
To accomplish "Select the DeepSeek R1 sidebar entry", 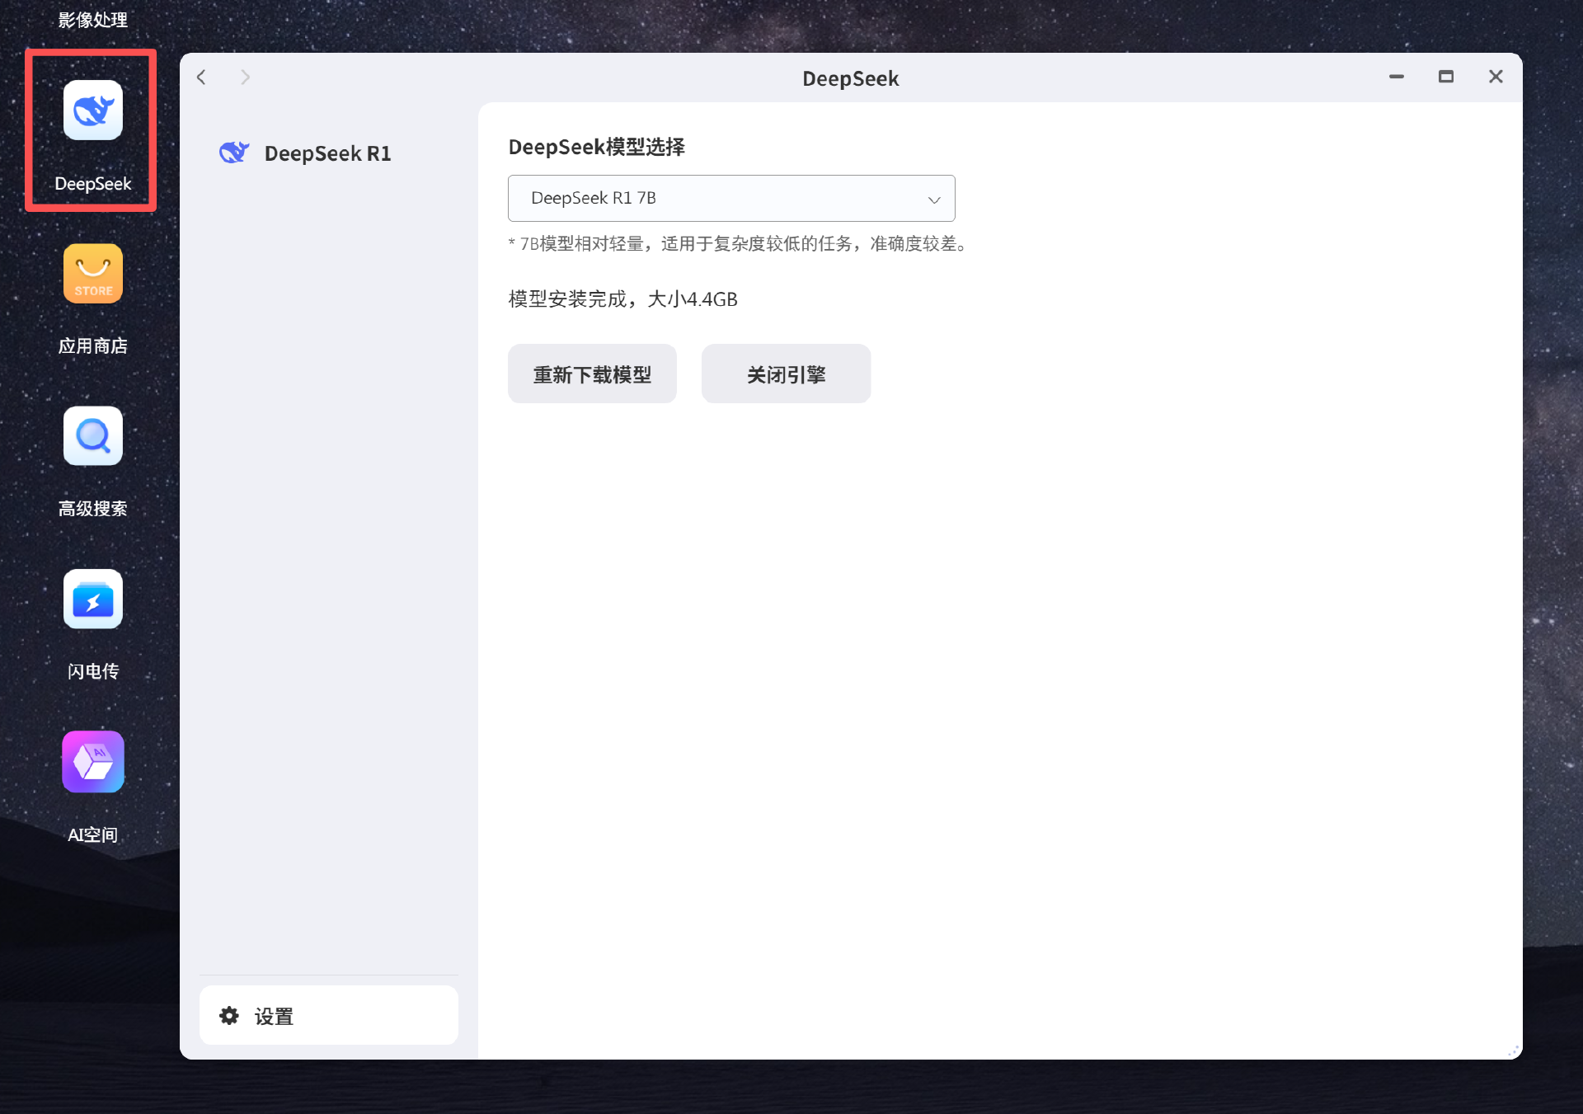I will click(327, 153).
